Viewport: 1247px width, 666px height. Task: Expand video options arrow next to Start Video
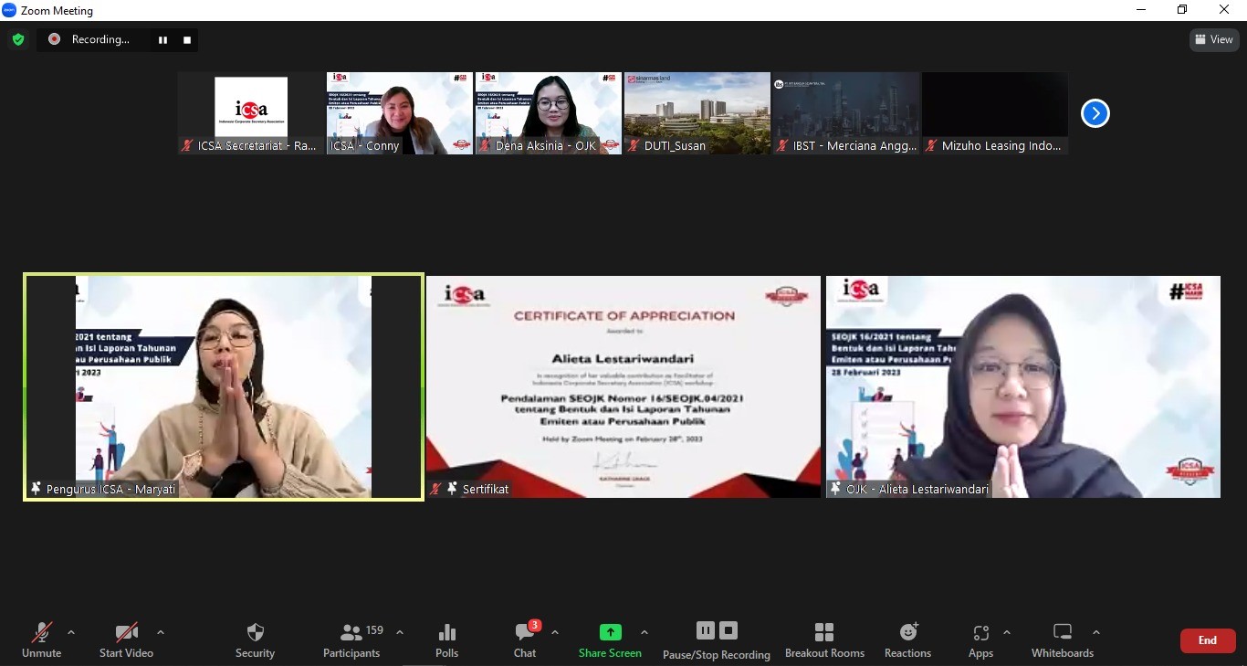(161, 632)
